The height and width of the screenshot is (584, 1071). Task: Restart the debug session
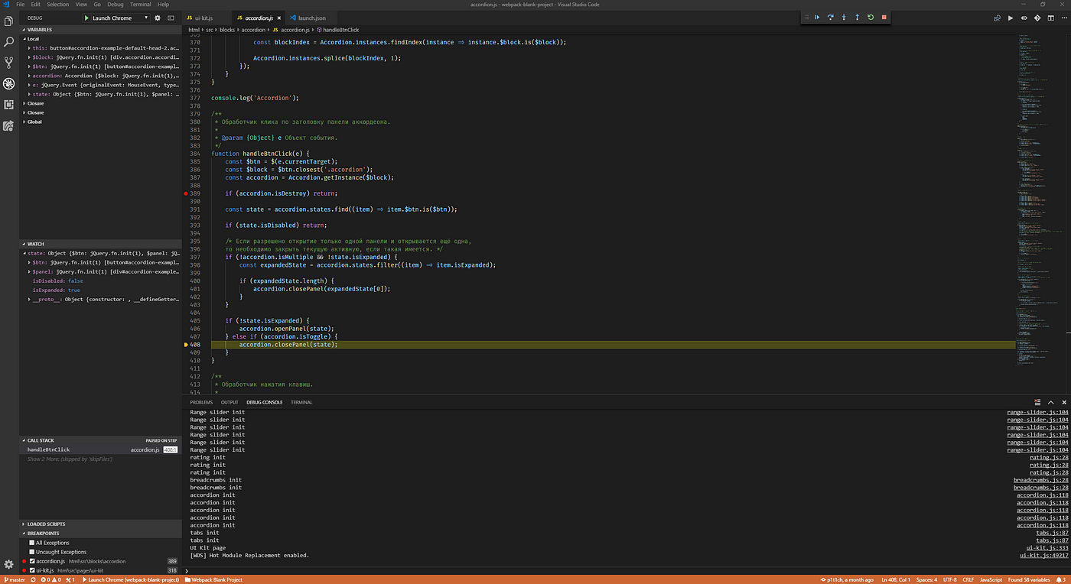click(871, 17)
